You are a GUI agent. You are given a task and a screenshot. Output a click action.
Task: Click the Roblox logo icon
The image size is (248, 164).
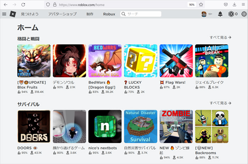point(13,14)
